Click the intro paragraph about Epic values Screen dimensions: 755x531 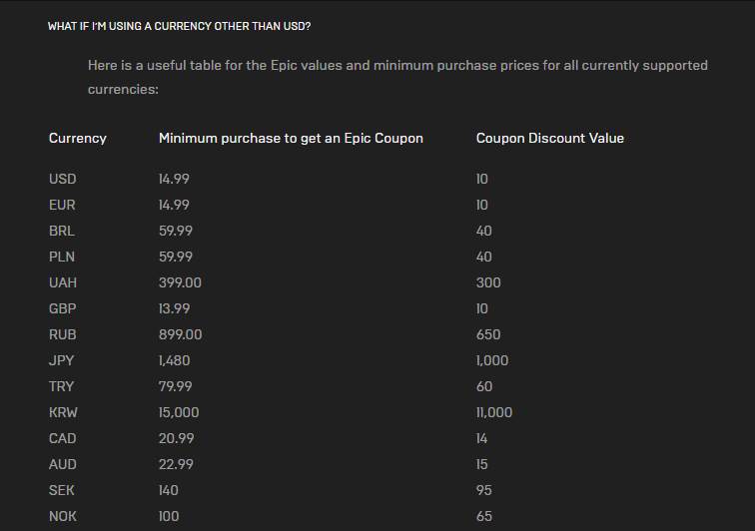[397, 77]
